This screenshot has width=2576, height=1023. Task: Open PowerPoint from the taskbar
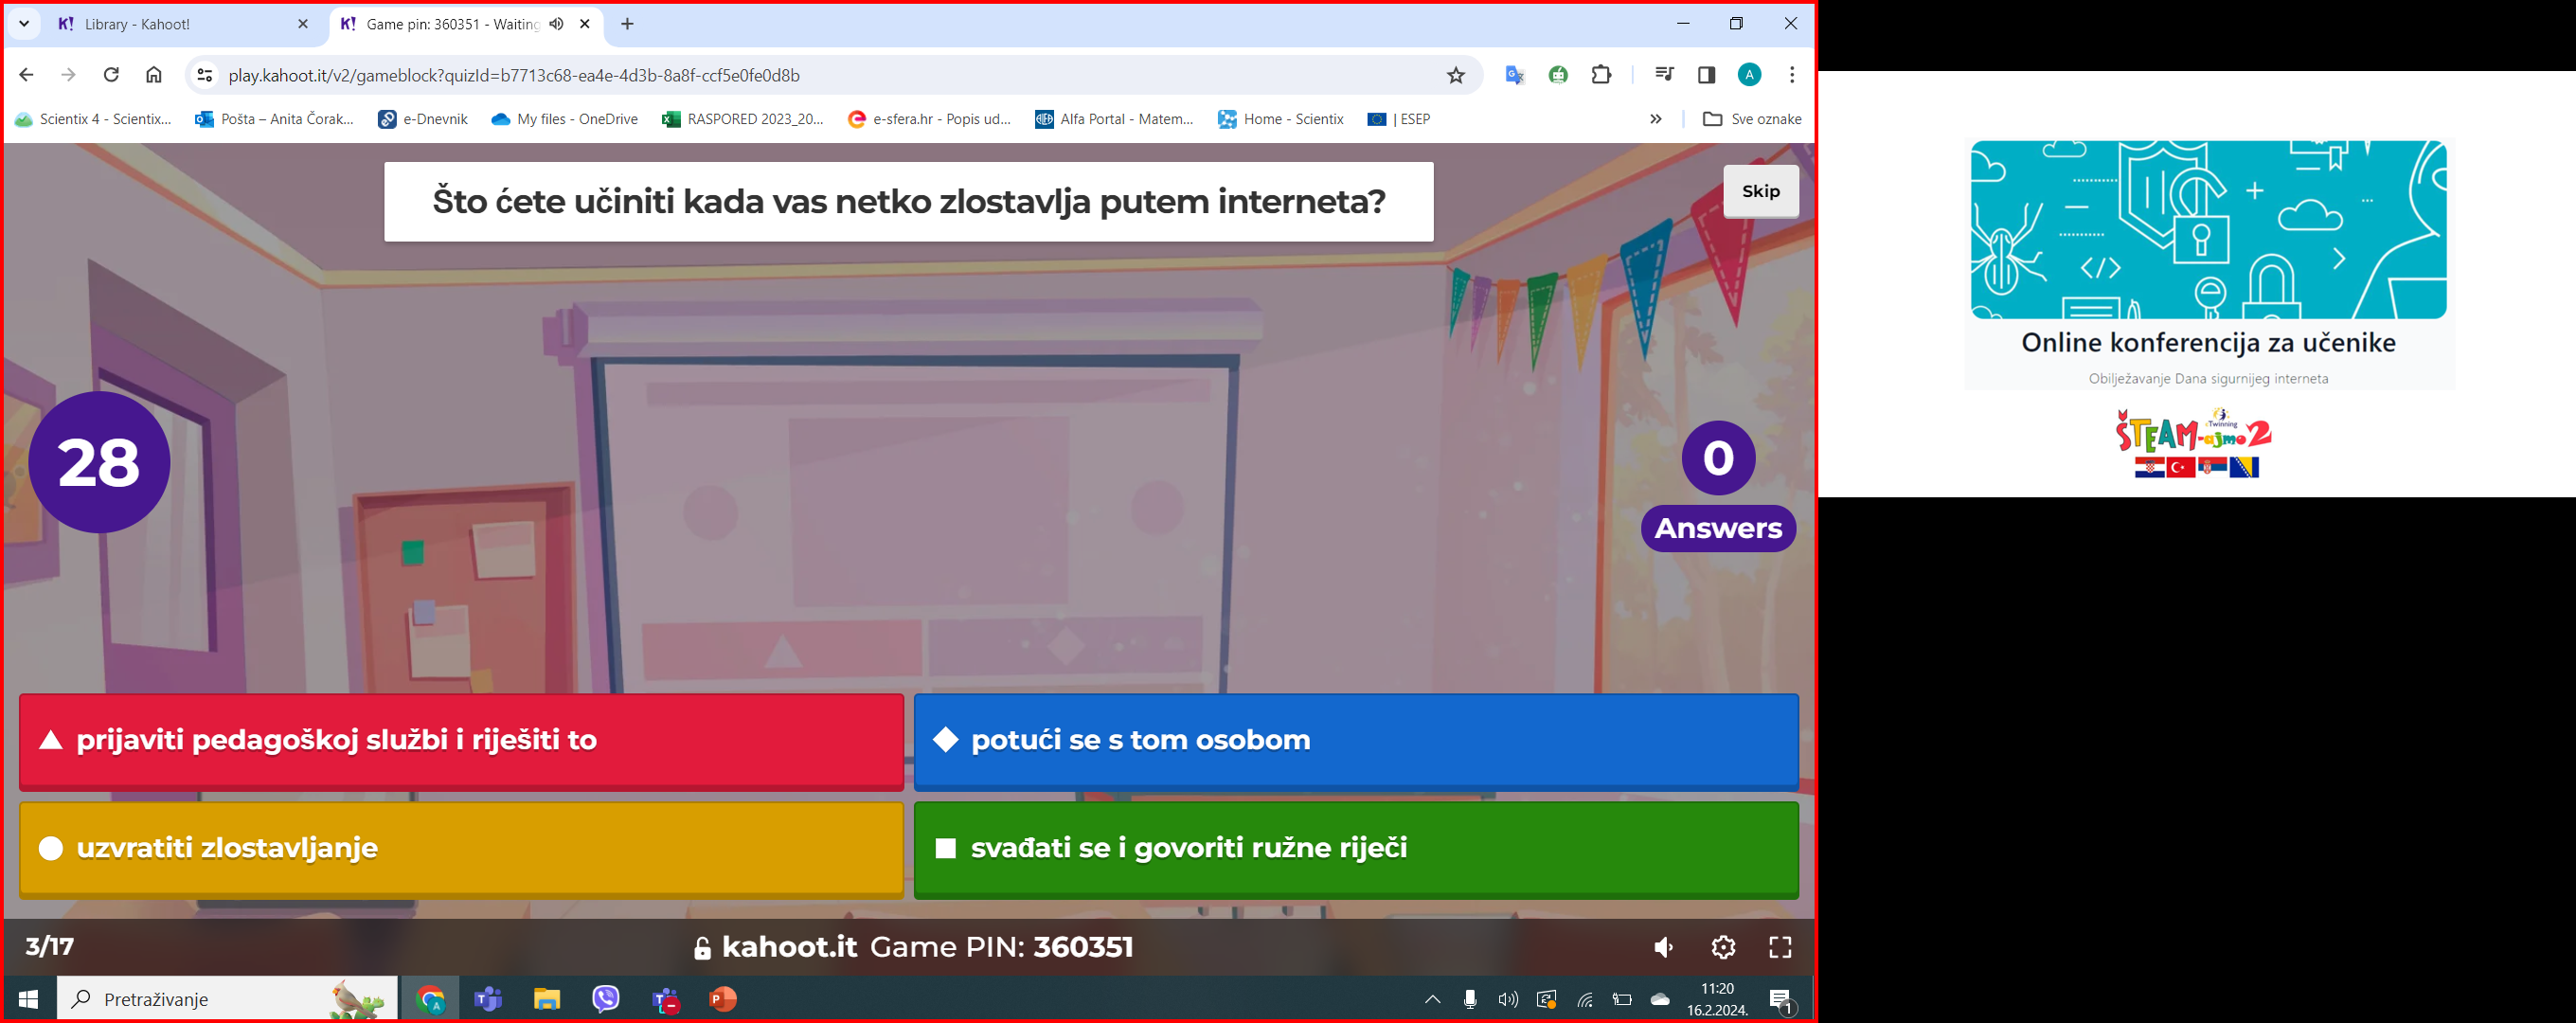pos(723,999)
